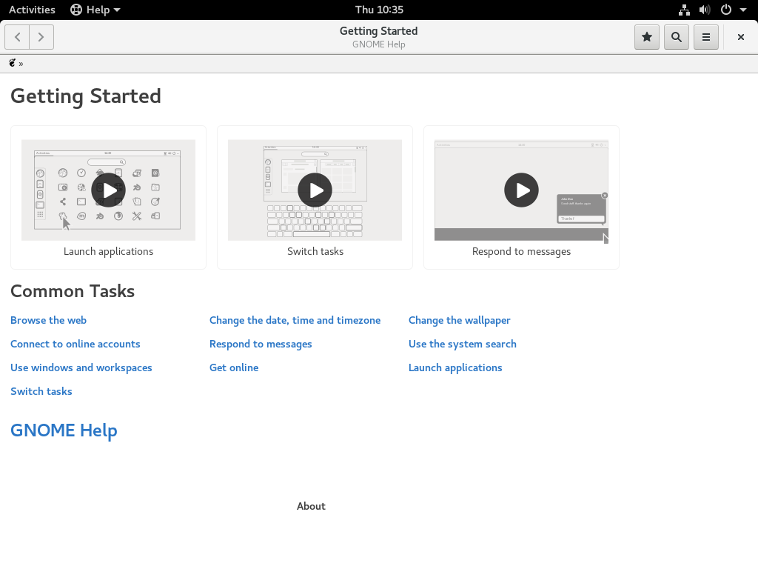Click the back navigation arrow
The image size is (758, 569).
(18, 37)
